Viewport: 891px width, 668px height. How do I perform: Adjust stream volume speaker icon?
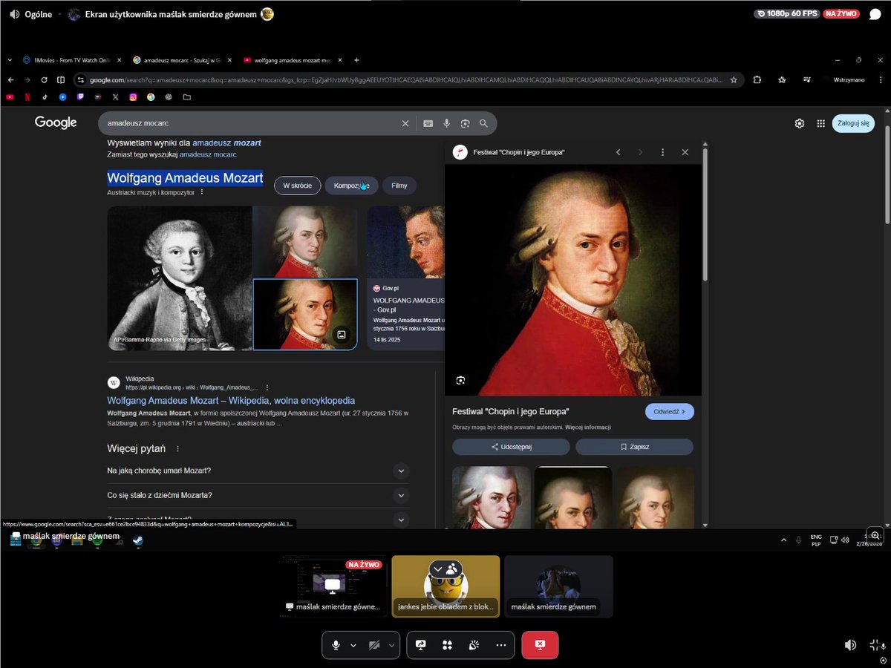pyautogui.click(x=850, y=645)
